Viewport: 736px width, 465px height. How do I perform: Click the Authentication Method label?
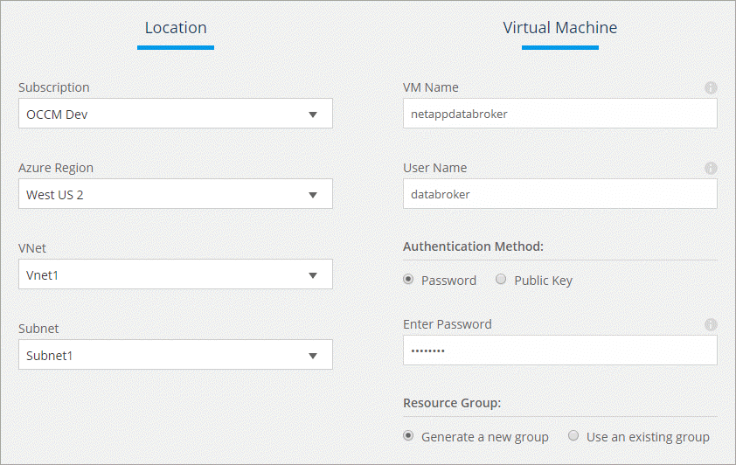point(473,246)
